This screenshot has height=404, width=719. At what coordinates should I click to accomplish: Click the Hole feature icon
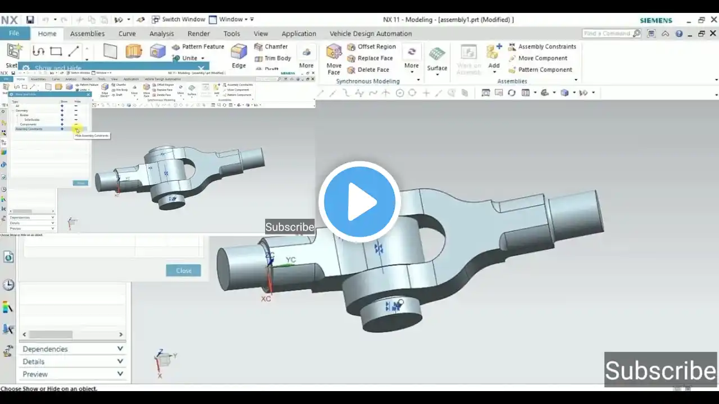click(158, 52)
